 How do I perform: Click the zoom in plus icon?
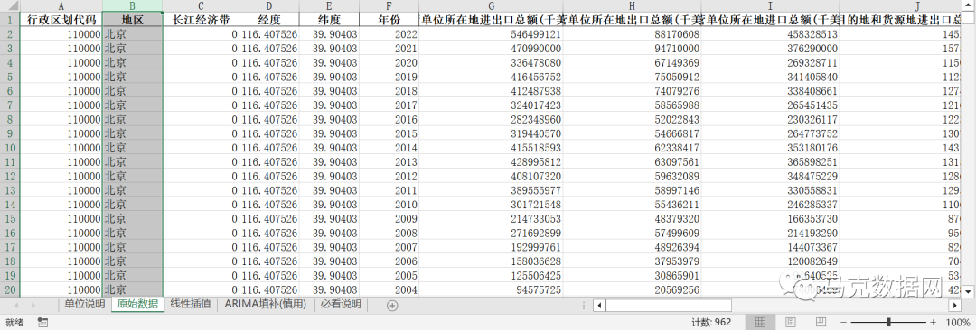(933, 323)
